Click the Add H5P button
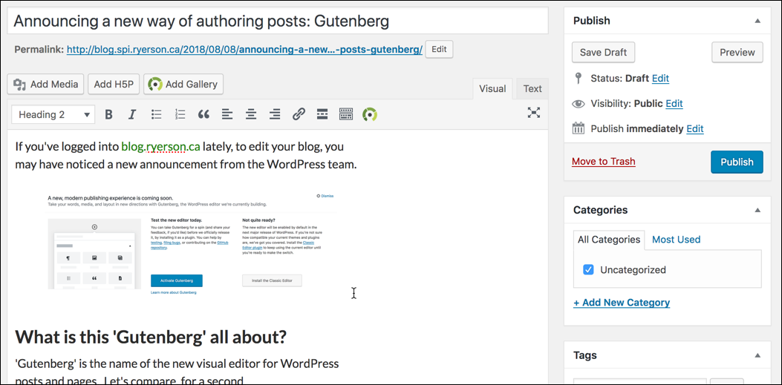The height and width of the screenshot is (385, 782). (114, 84)
